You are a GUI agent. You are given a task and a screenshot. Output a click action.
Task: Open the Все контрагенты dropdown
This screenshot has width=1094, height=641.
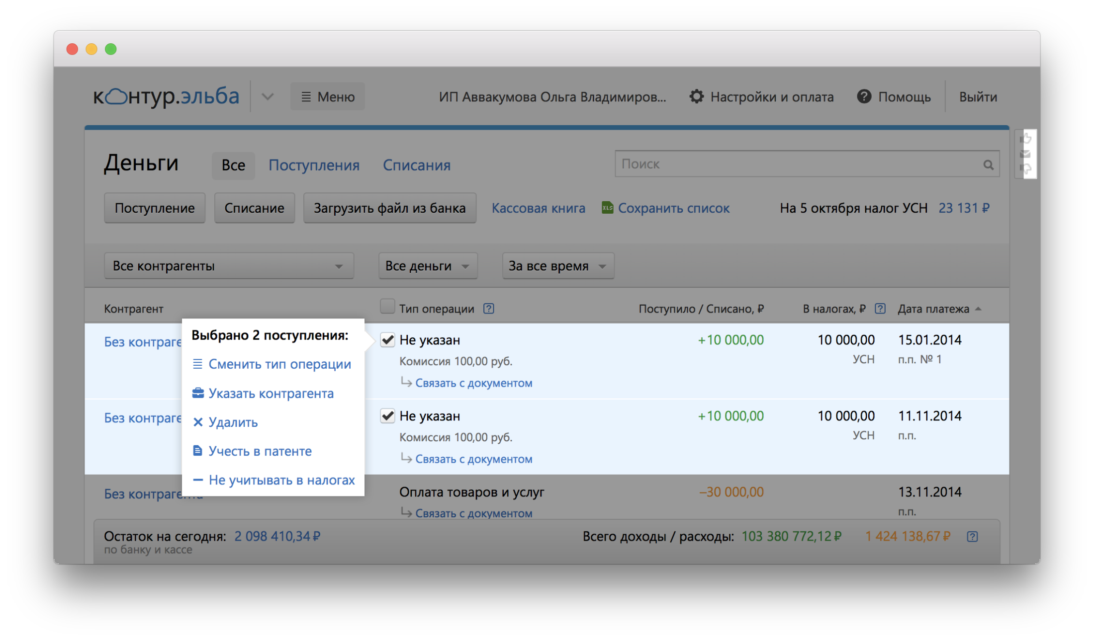229,266
